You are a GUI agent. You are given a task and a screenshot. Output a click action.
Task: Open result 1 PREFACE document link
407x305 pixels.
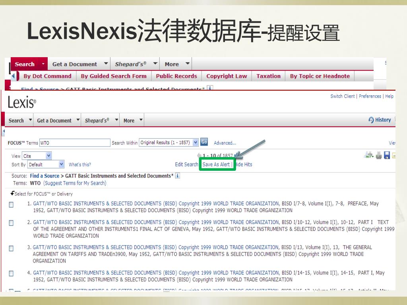(x=156, y=204)
